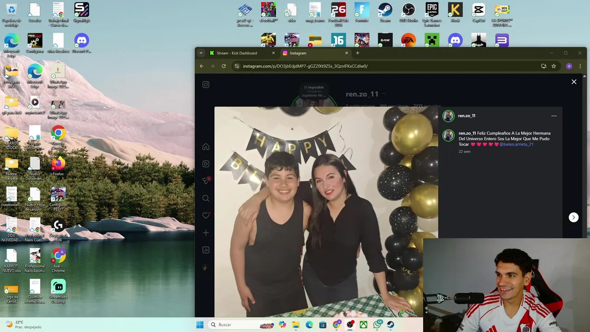590x332 pixels.
Task: Open post options three-dot menu
Action: click(554, 116)
